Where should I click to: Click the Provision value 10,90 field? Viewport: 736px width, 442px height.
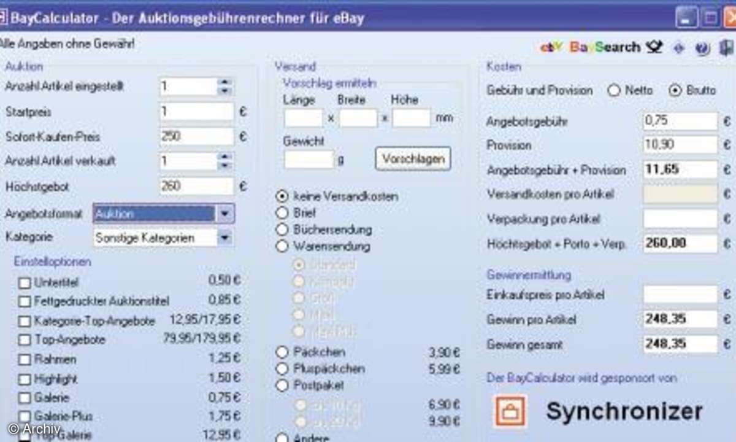tap(680, 145)
